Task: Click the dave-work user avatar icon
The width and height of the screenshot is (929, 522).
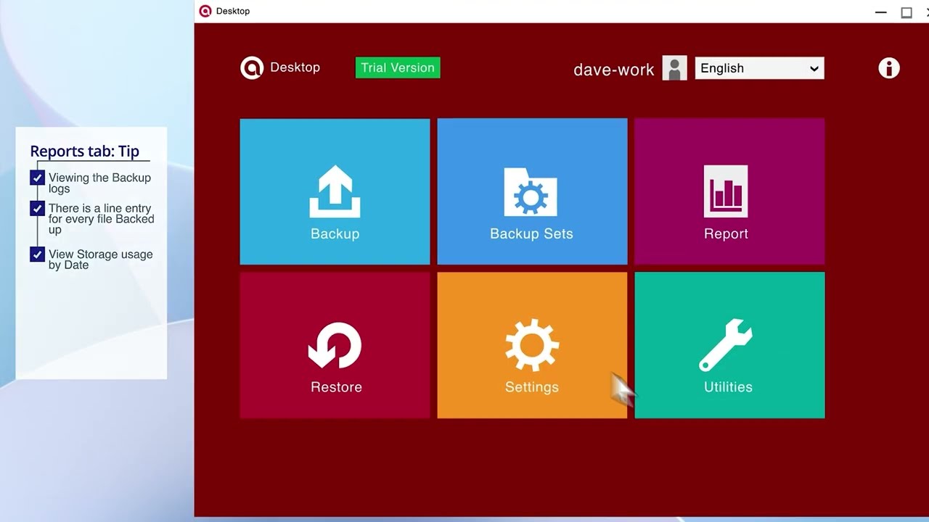Action: click(674, 68)
